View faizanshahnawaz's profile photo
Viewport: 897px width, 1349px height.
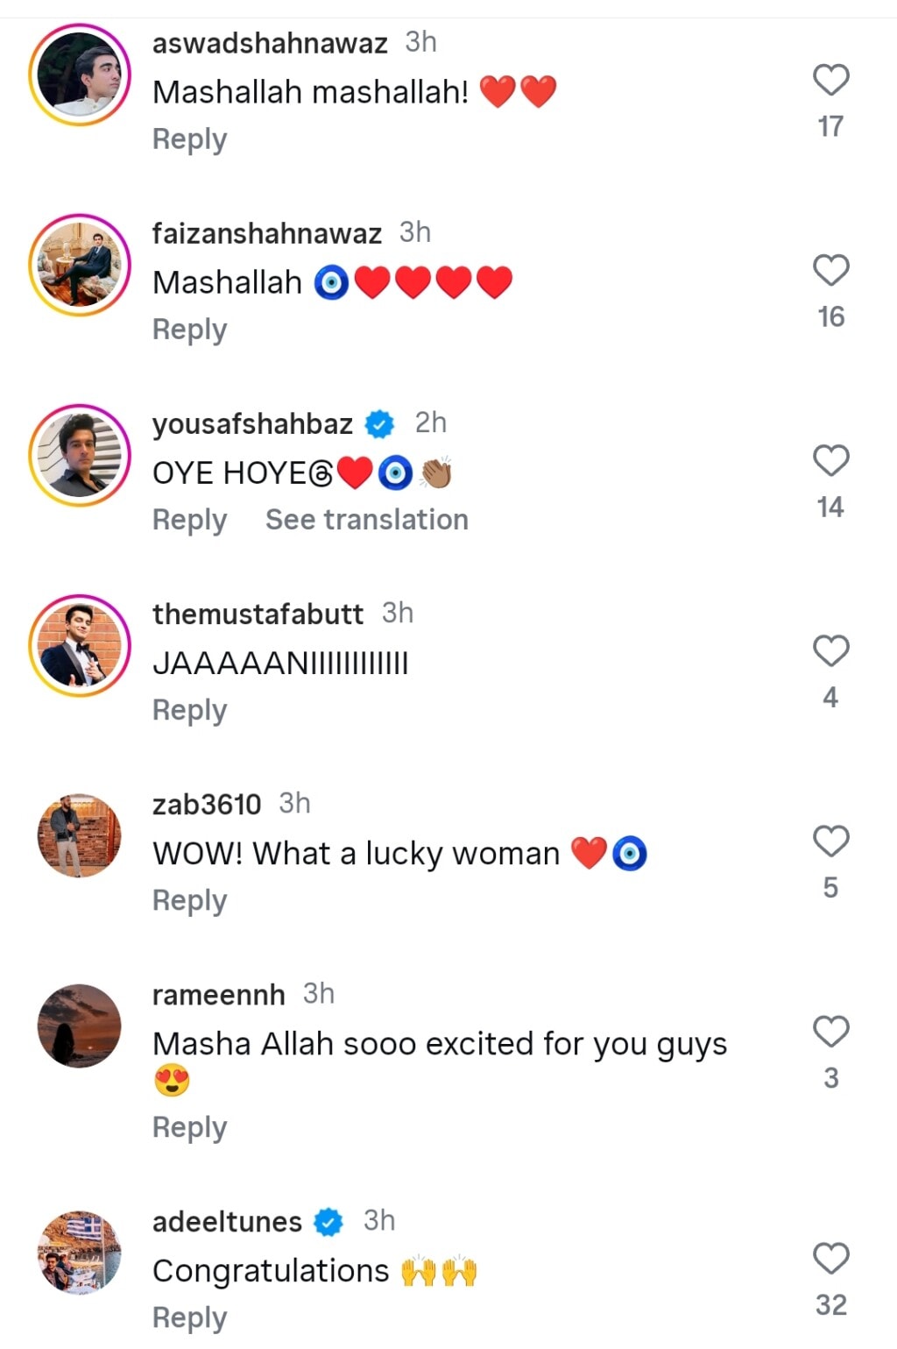pos(79,263)
